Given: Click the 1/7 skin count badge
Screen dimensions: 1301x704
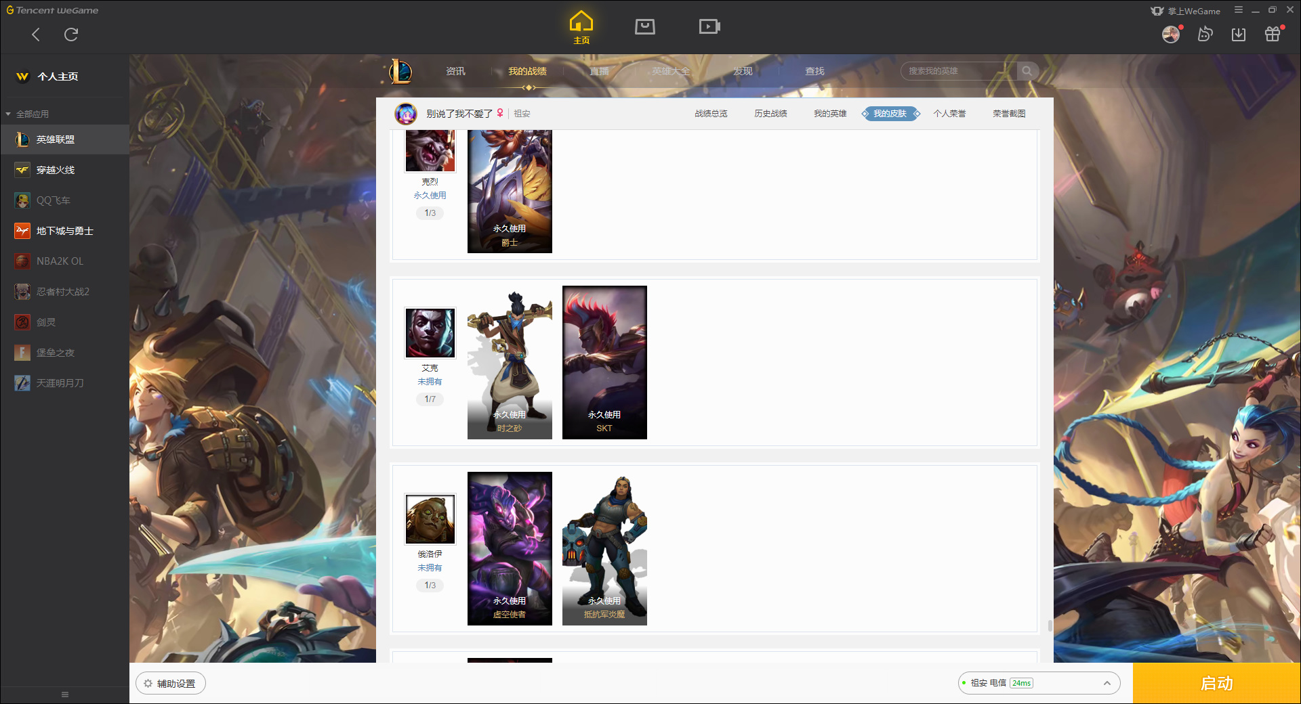Looking at the screenshot, I should click(430, 399).
